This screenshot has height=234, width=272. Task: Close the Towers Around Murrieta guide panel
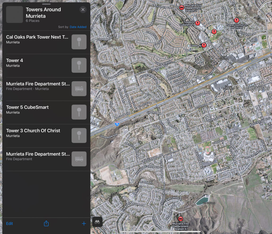pos(83,10)
